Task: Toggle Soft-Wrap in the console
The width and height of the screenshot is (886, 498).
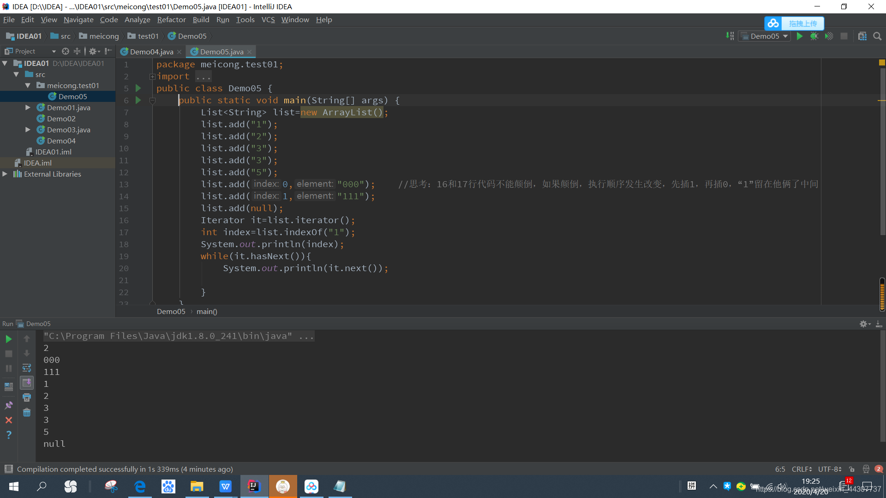Action: click(x=27, y=368)
